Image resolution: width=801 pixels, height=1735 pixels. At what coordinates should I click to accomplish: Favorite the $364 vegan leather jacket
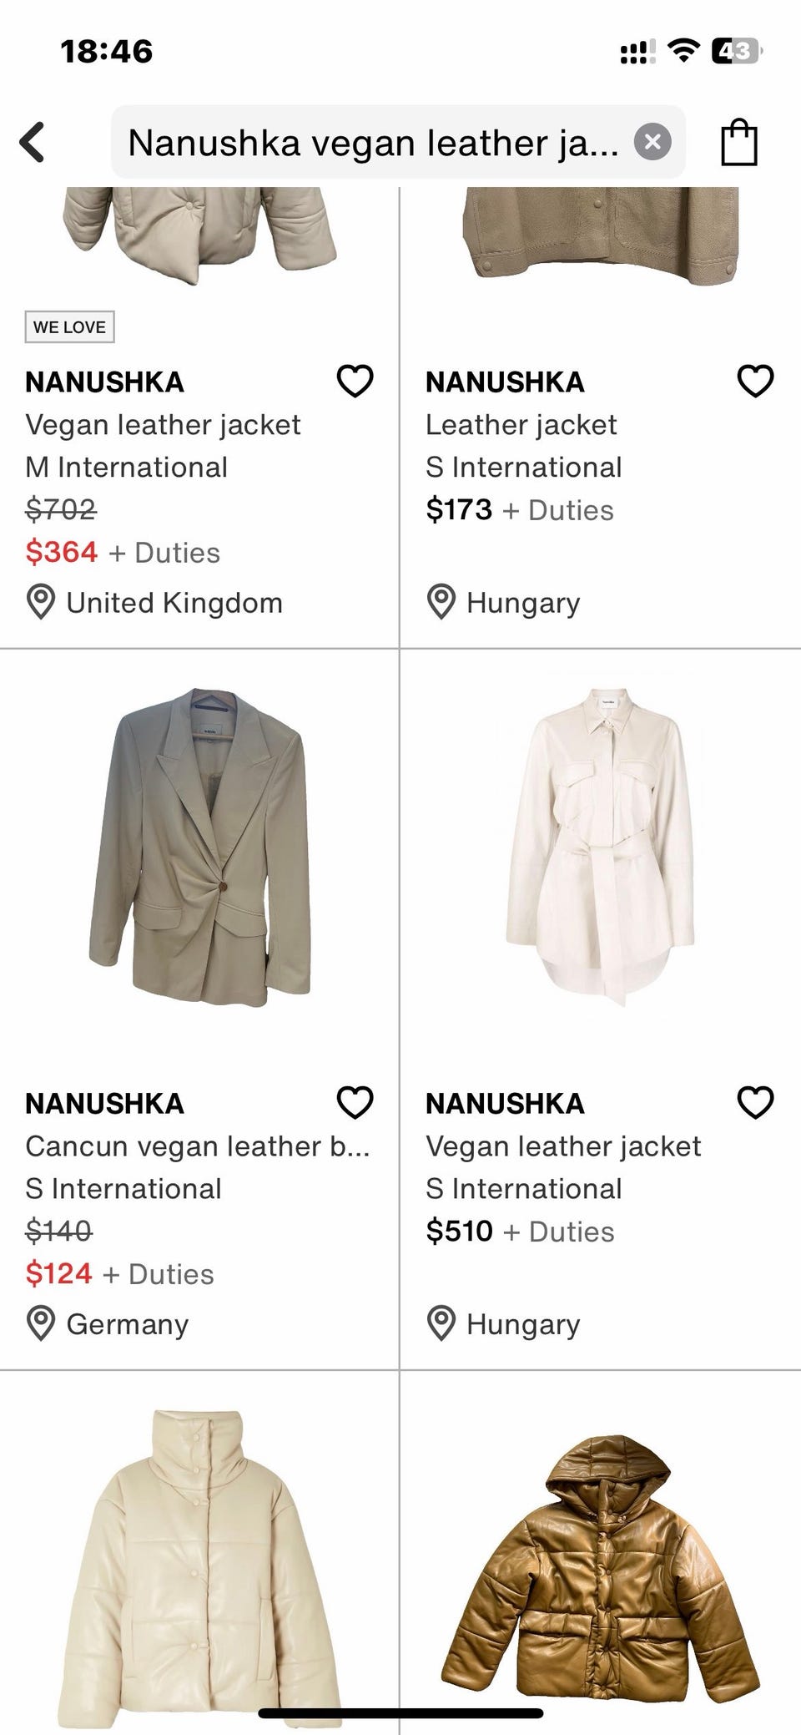click(x=355, y=382)
